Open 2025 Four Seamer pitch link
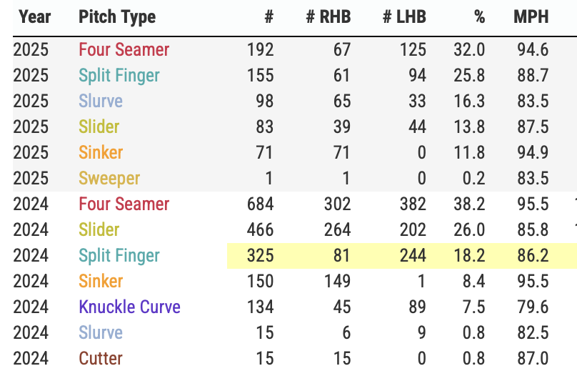577x376 pixels. click(124, 50)
